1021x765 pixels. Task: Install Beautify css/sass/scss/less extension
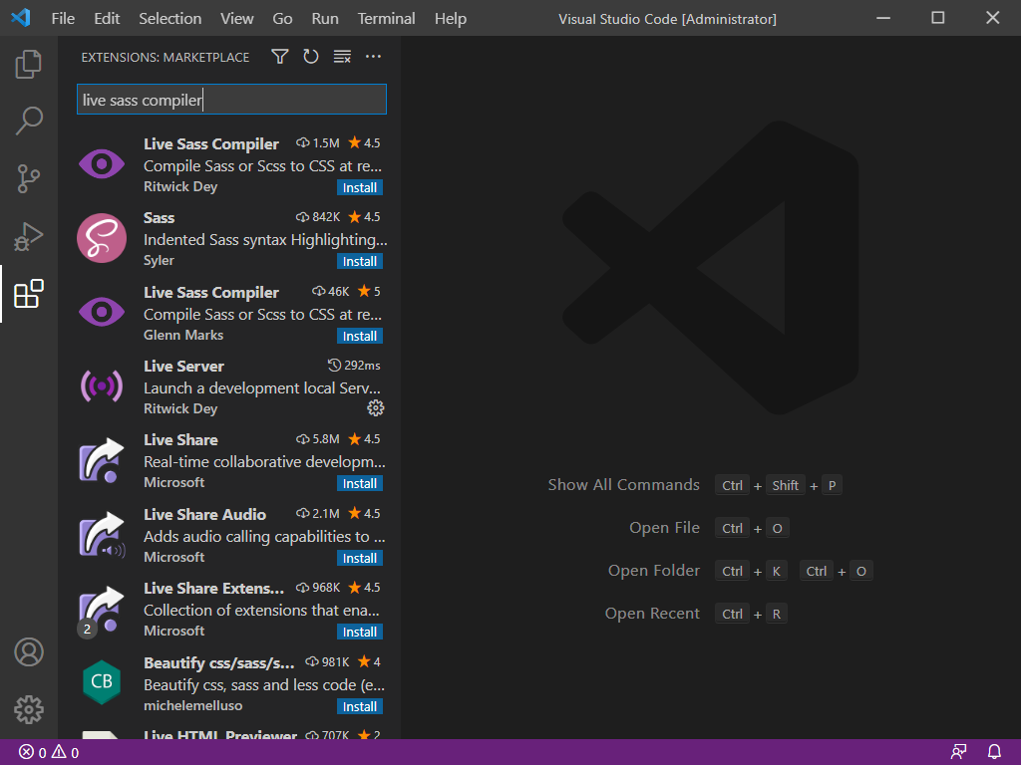point(359,706)
